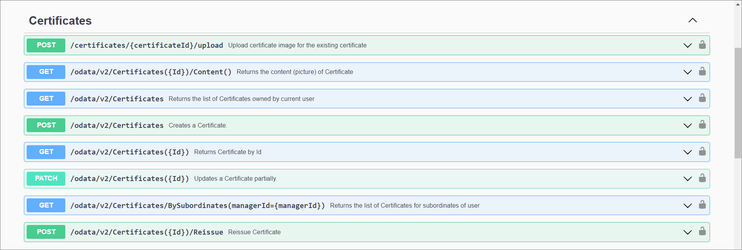The height and width of the screenshot is (250, 742).
Task: Click lock icon on BySubordinates endpoint row
Action: click(702, 205)
